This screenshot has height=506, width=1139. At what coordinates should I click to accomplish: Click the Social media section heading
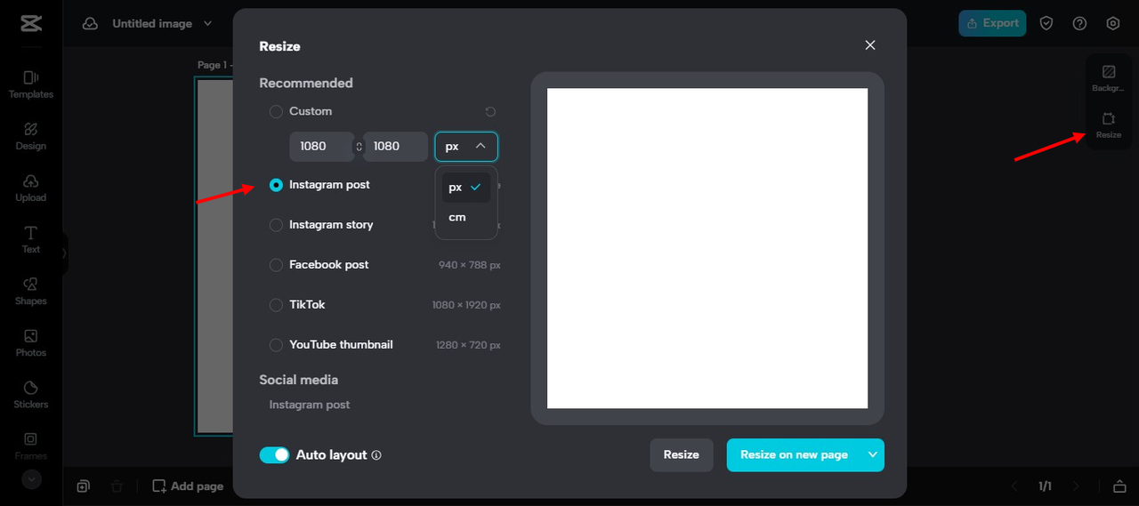coord(299,380)
